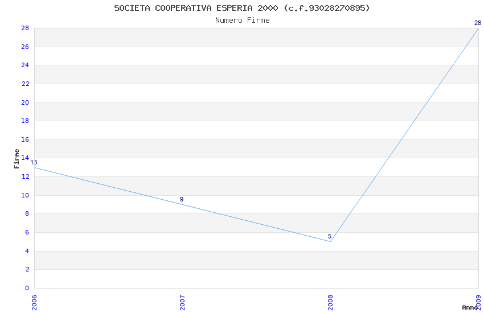The width and height of the screenshot is (484, 313).
Task: Click the y-axis tick label 26
Action: [x=25, y=47]
